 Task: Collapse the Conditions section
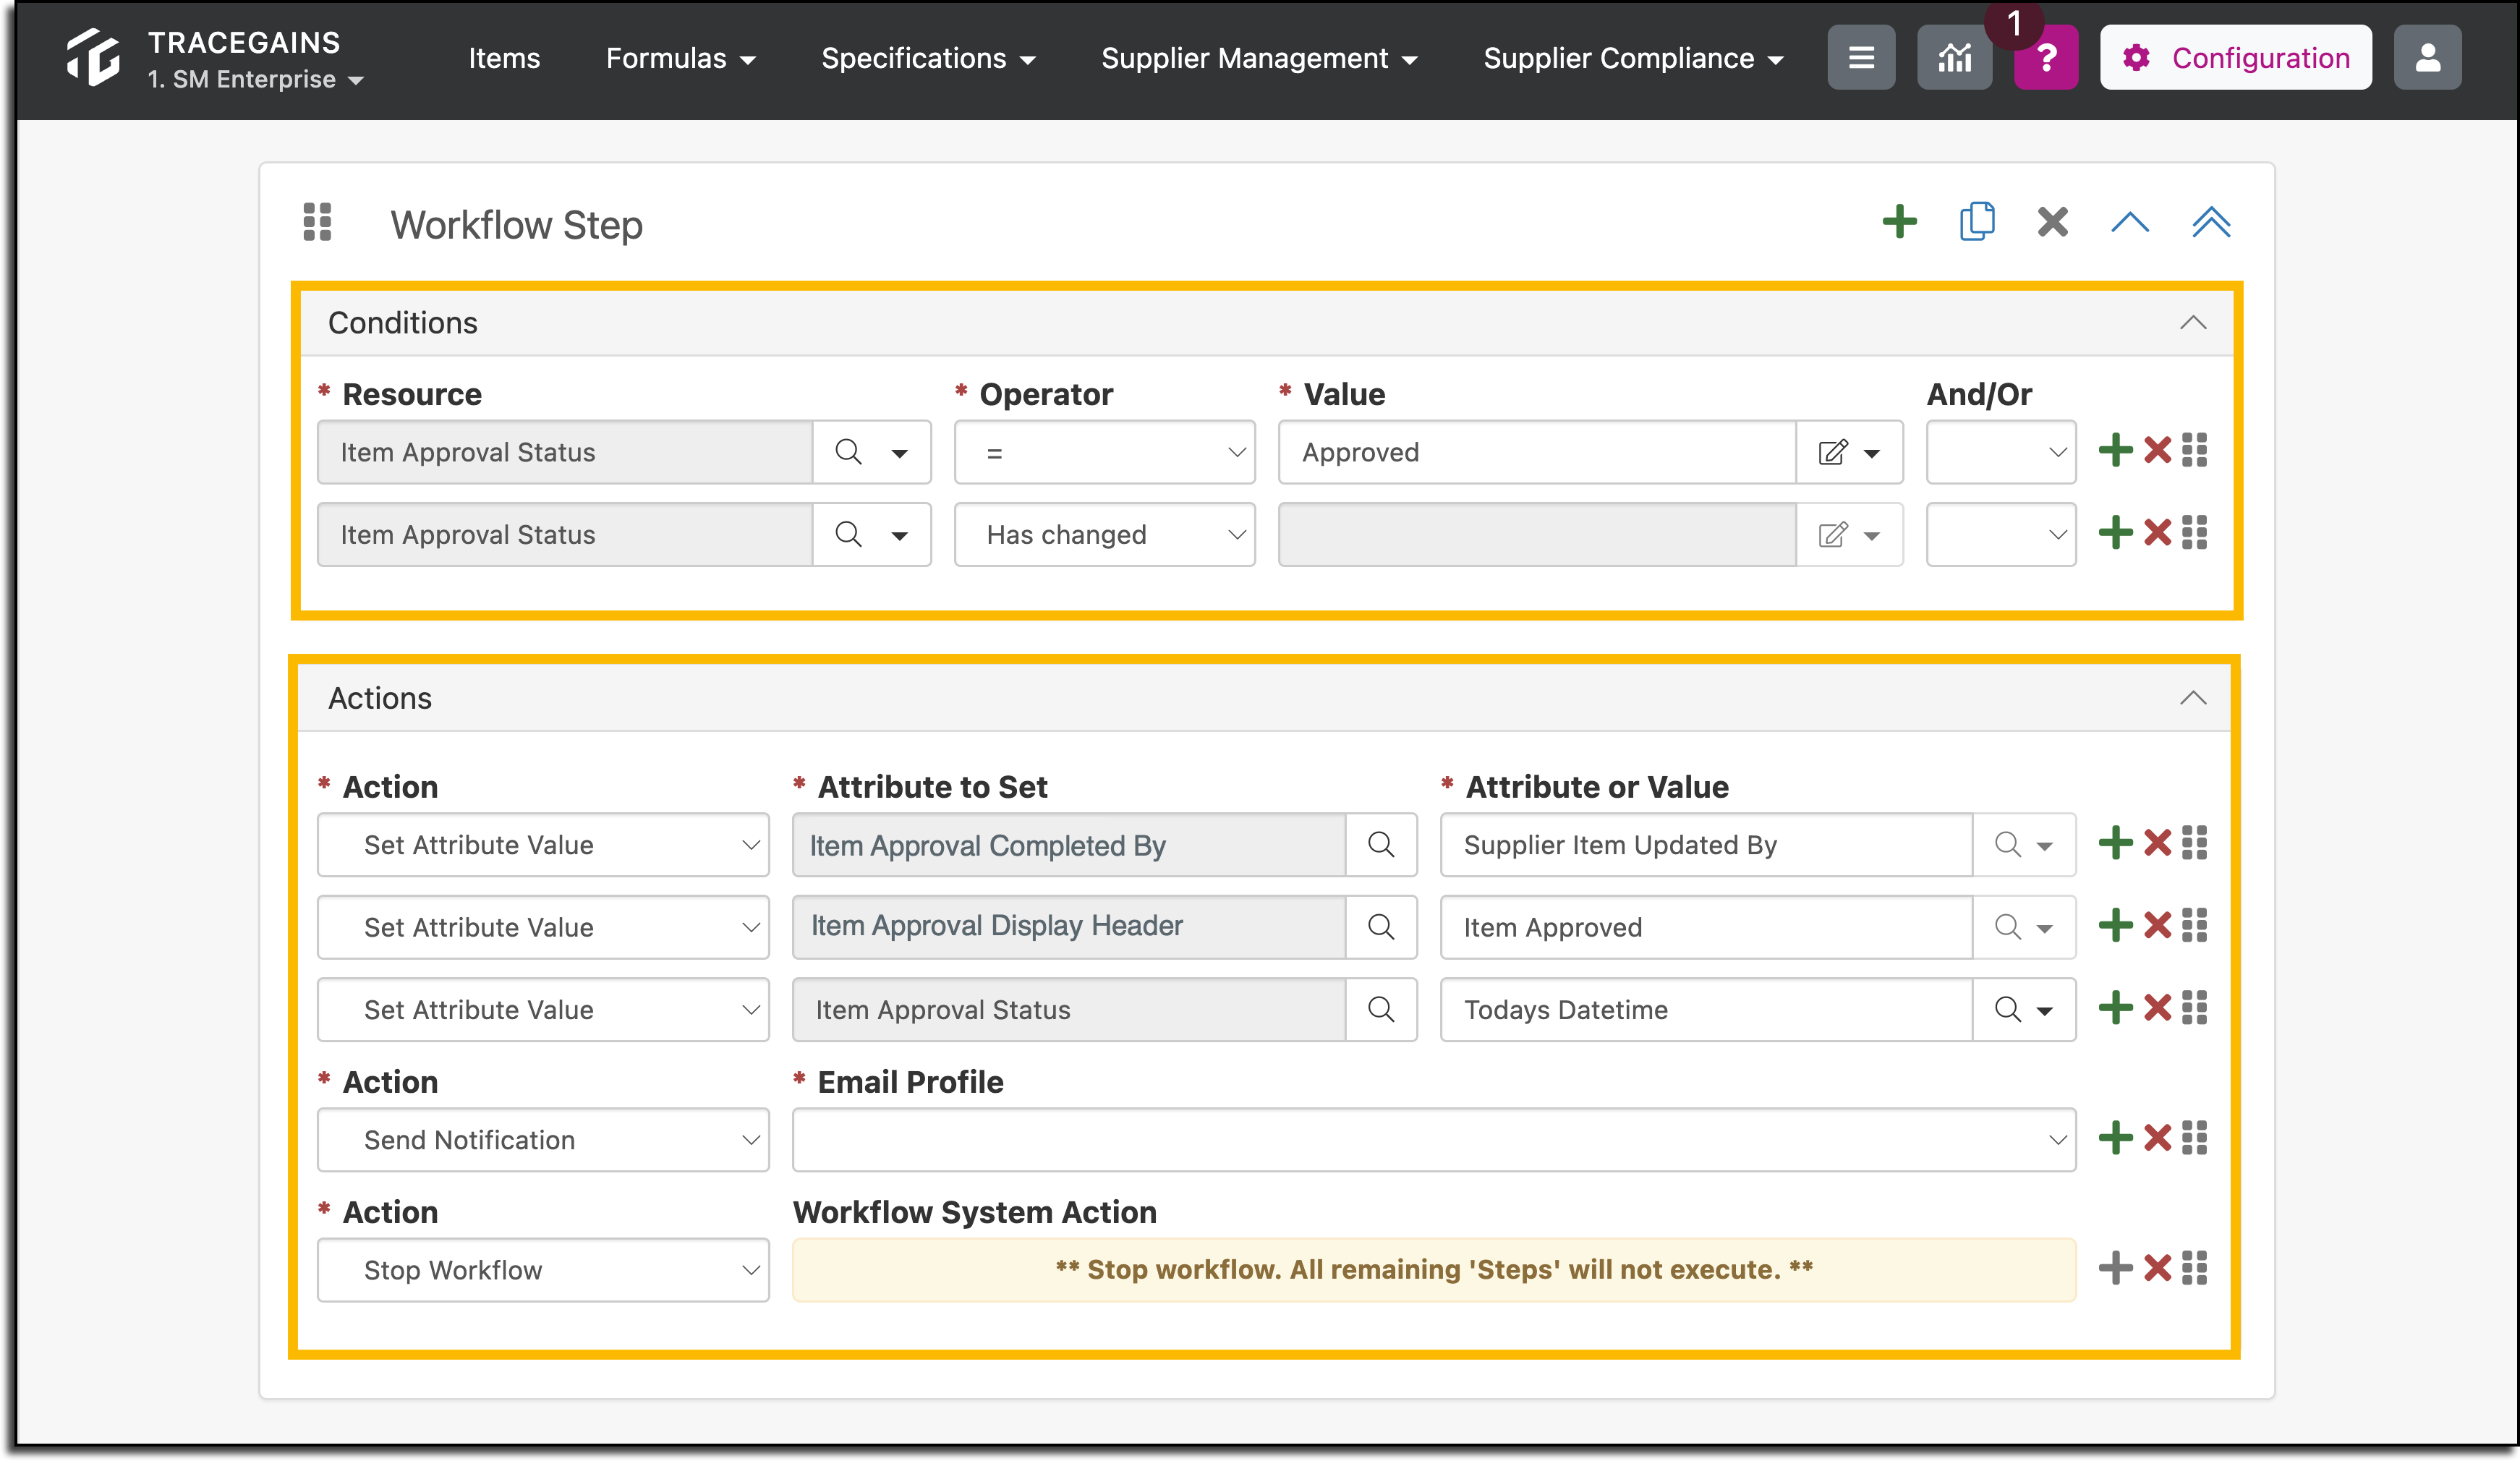(2192, 322)
